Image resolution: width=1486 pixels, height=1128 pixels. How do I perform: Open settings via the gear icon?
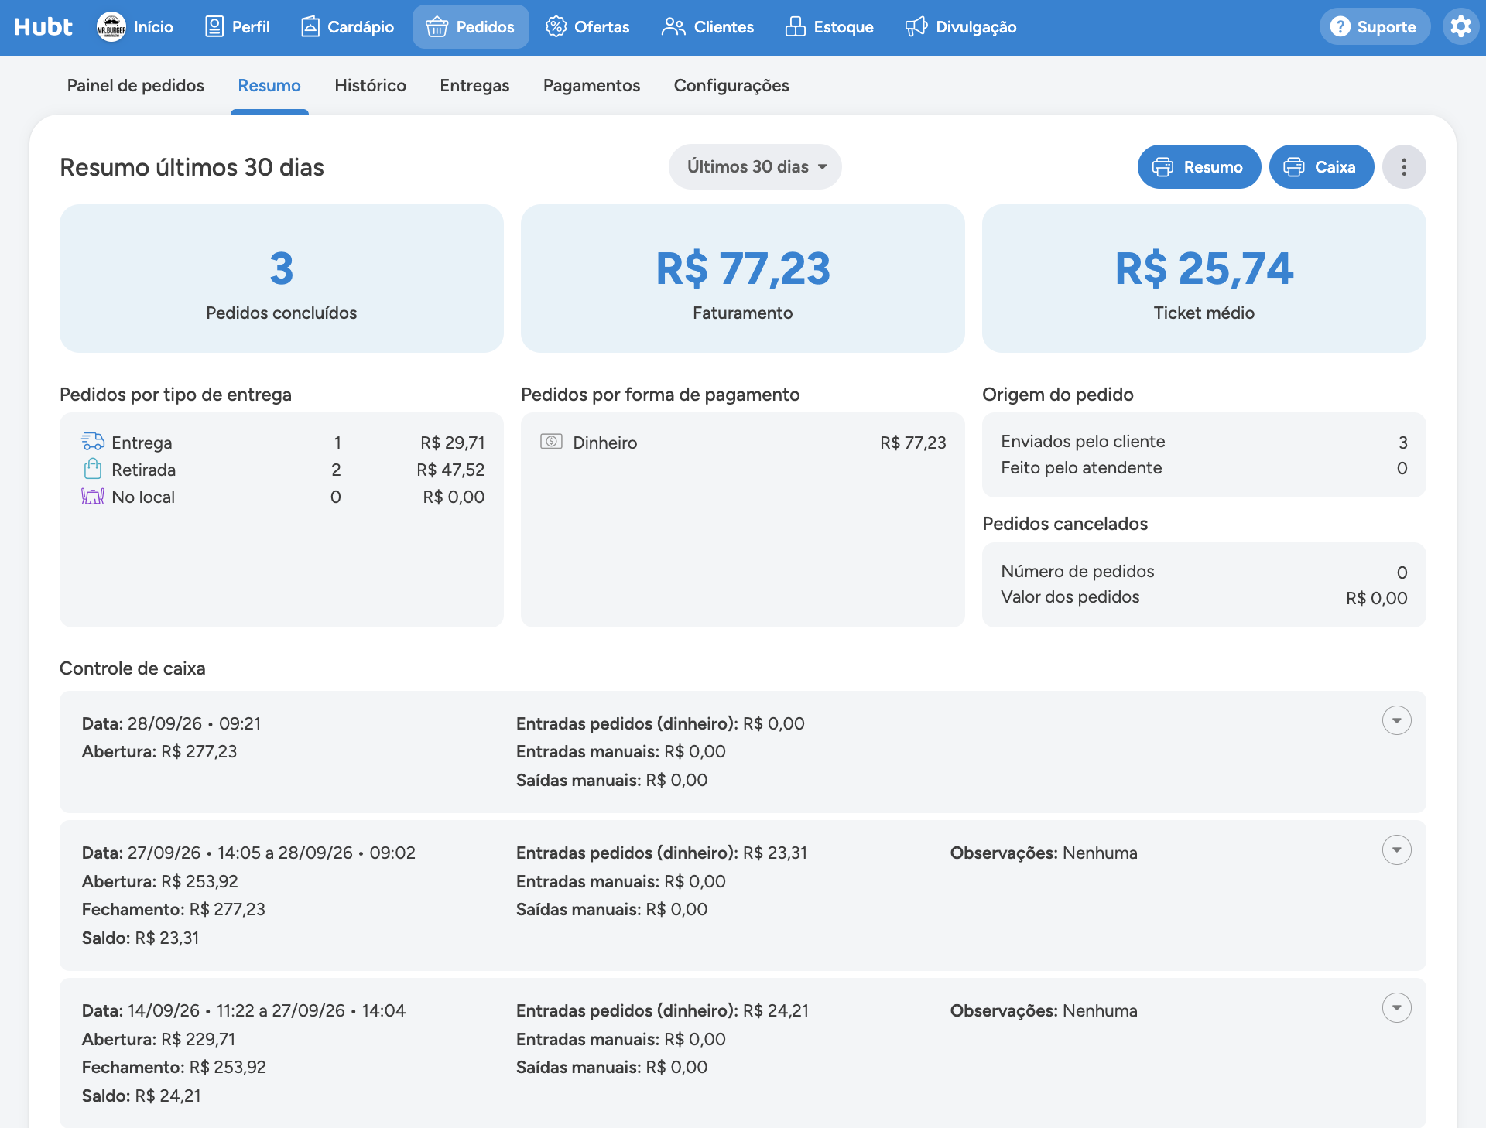(x=1460, y=27)
